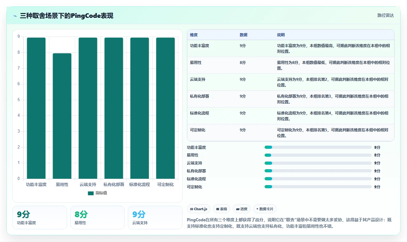
Task: Select the 进度 tag button
Action: (x=242, y=209)
